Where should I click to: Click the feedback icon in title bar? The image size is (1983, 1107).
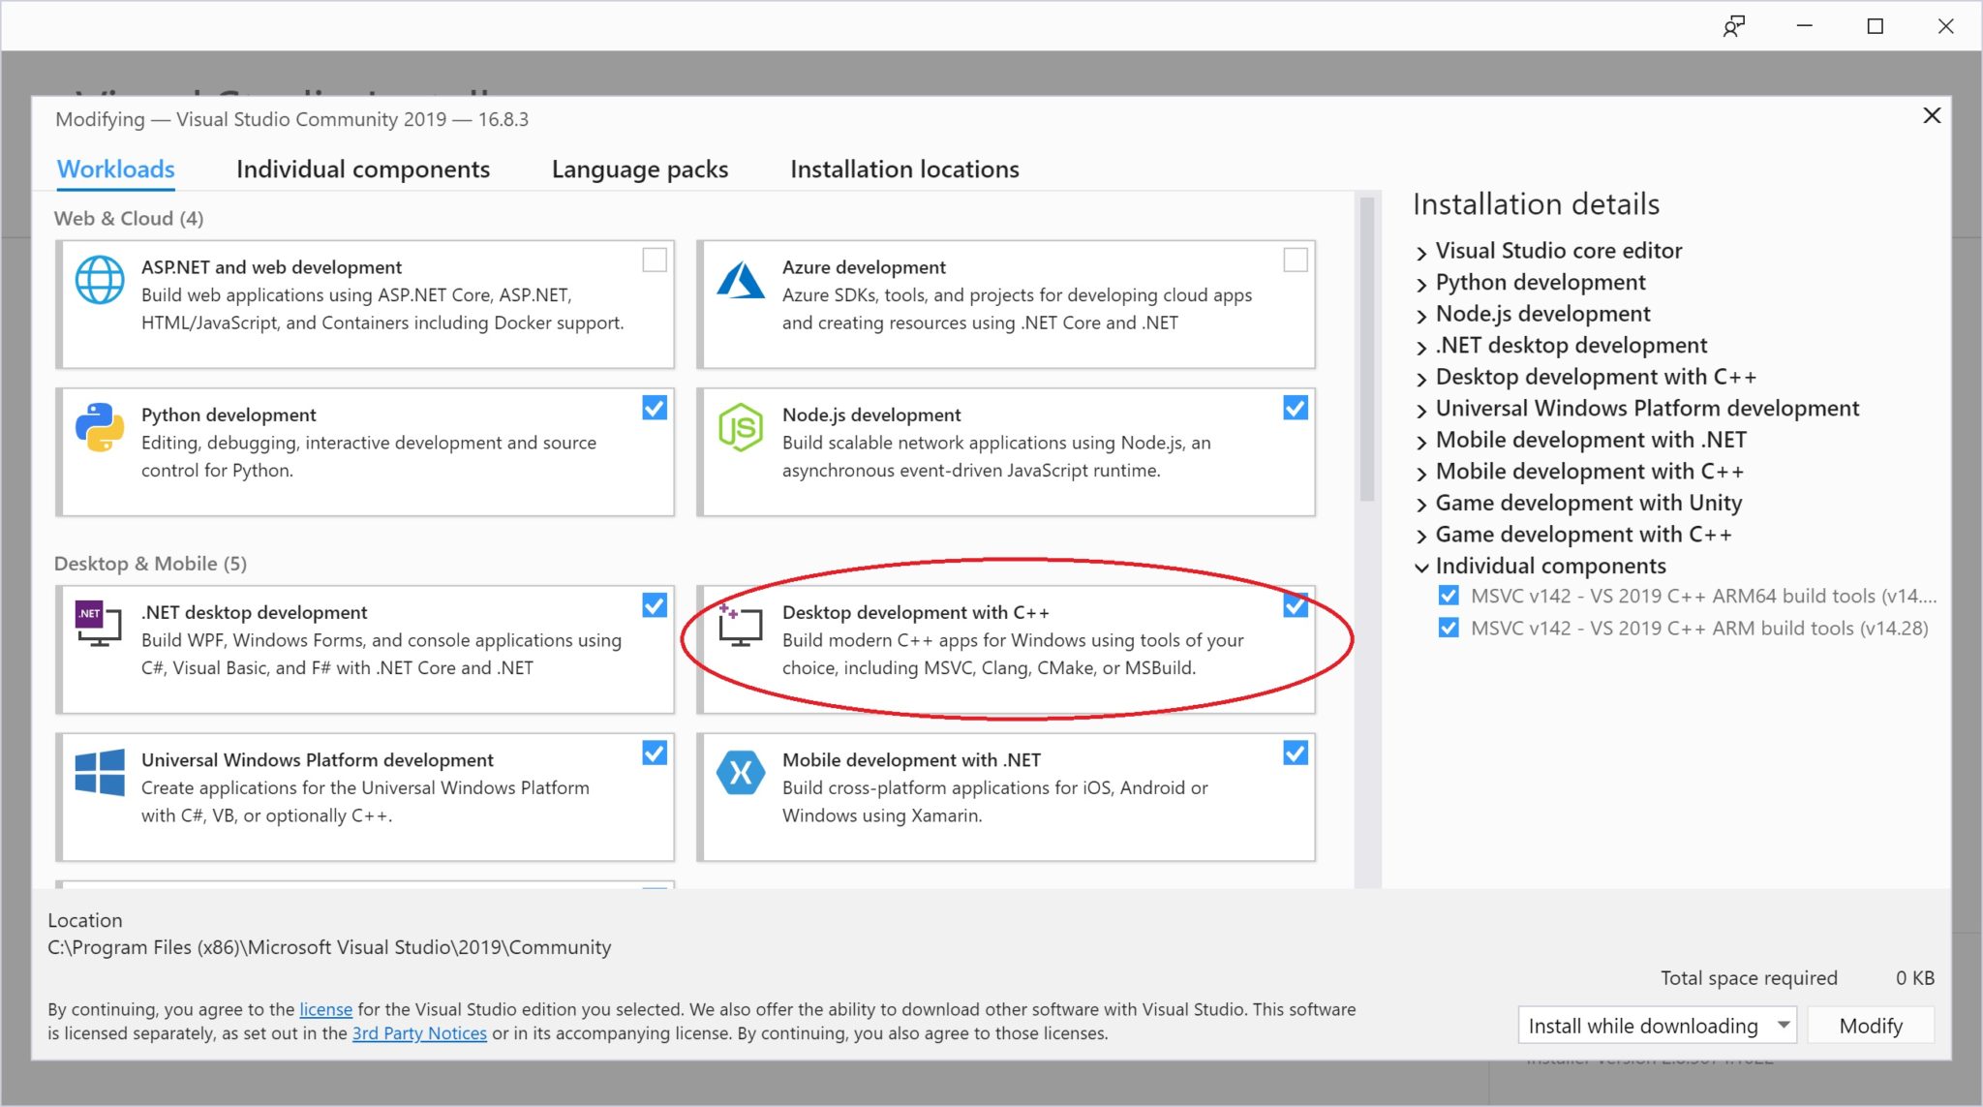[x=1733, y=26]
